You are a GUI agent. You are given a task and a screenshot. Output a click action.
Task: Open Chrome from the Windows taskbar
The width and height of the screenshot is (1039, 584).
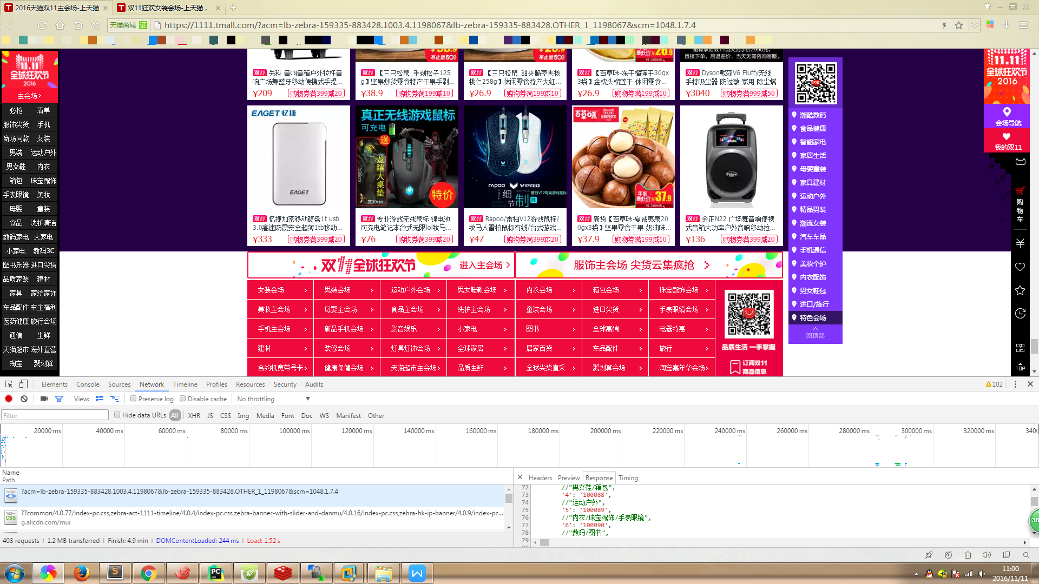148,573
